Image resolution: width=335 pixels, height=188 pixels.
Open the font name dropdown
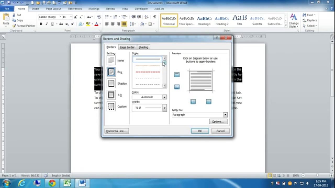(x=60, y=17)
